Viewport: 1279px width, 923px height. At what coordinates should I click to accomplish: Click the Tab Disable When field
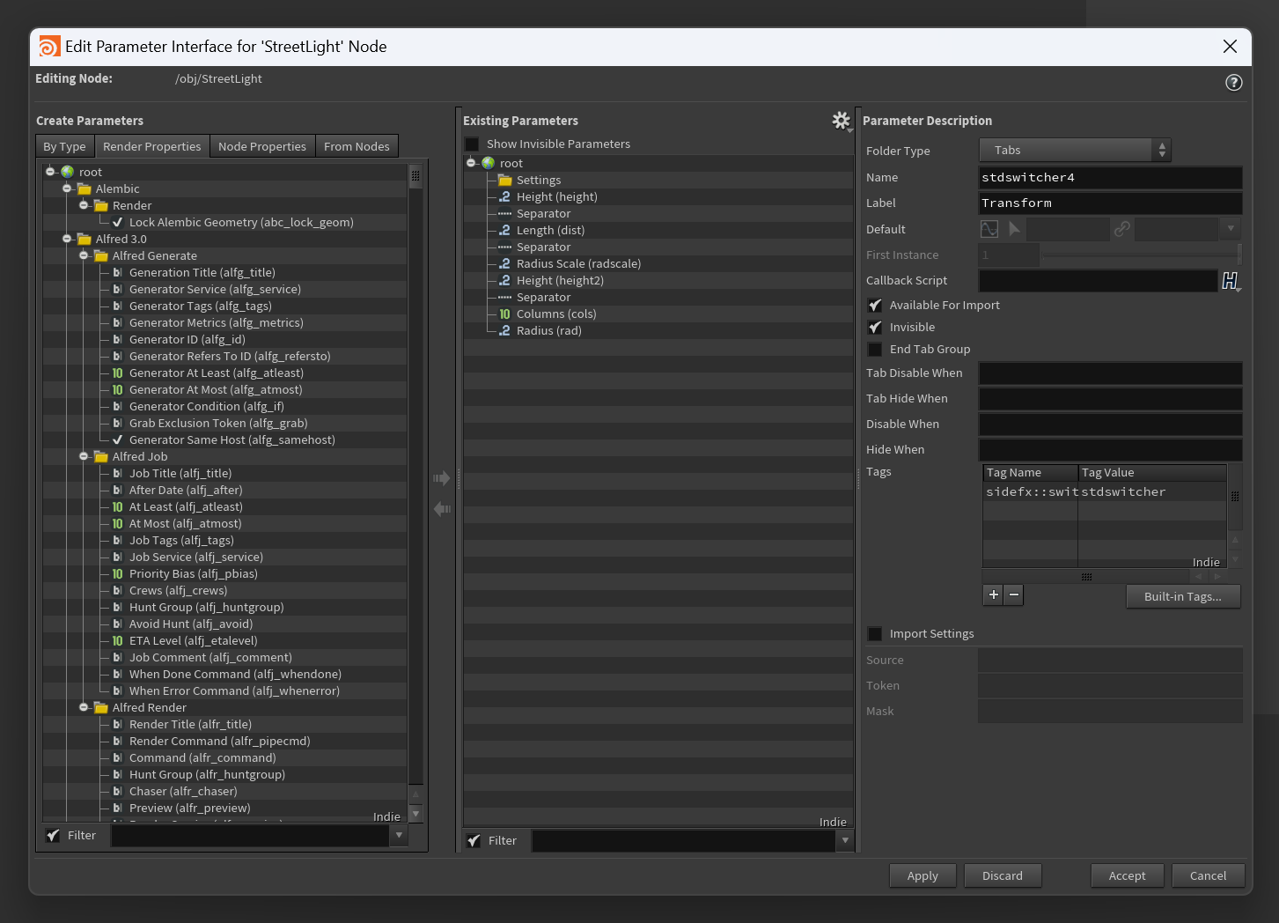tap(1110, 373)
